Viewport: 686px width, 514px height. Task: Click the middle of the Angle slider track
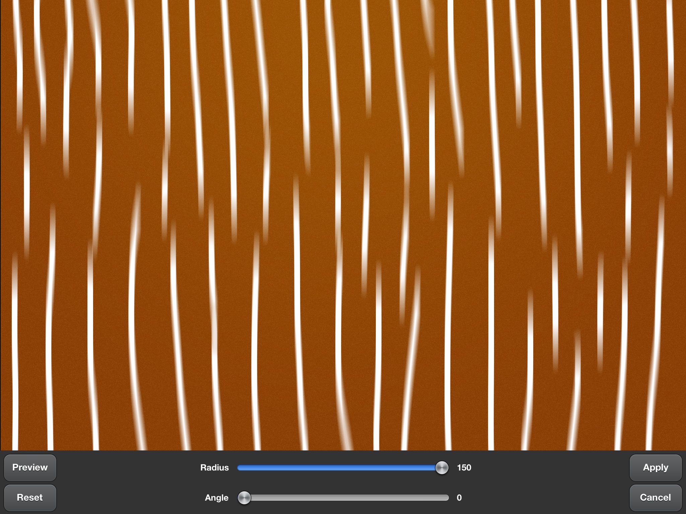pos(343,498)
